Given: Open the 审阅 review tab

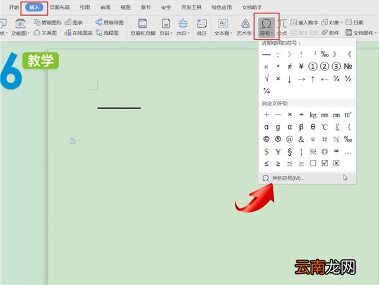Looking at the screenshot, I should coord(105,7).
